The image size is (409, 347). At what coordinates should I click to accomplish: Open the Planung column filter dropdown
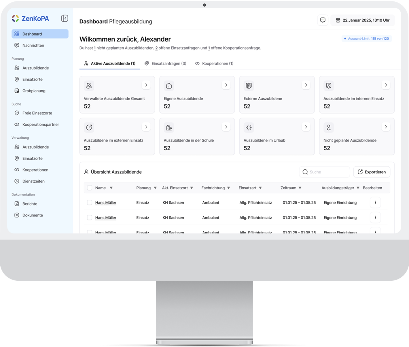[x=155, y=188]
